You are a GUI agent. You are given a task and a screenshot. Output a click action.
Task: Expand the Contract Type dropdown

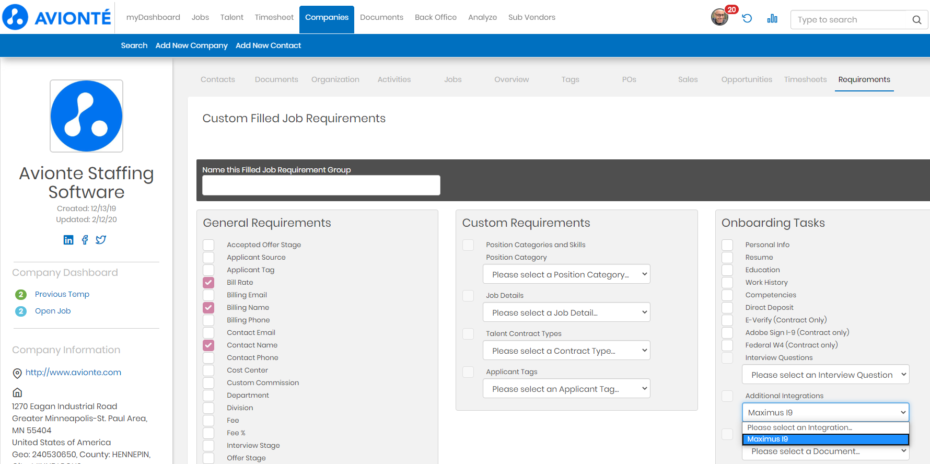coord(567,351)
